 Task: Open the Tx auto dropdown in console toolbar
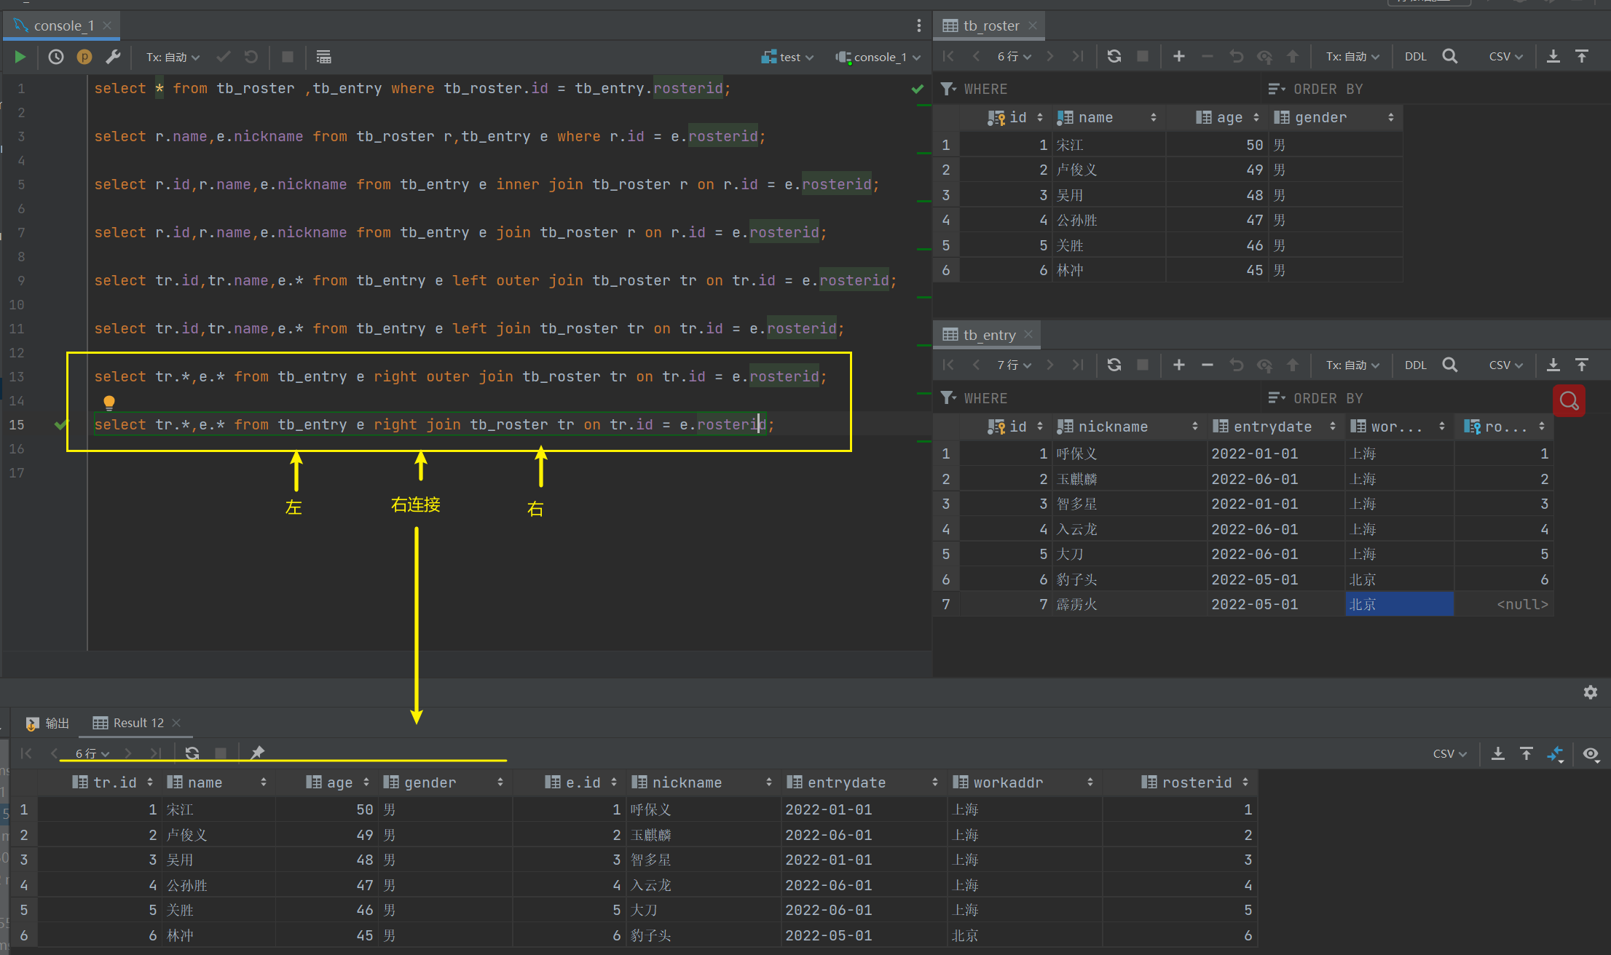click(173, 57)
